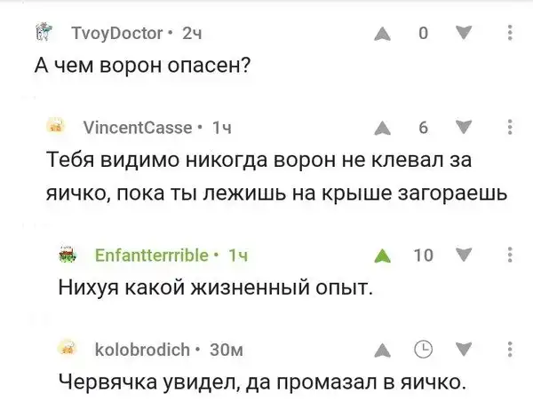This screenshot has width=533, height=409.
Task: Open three-dot menu on Enfantterrrible's comment
Action: pyautogui.click(x=508, y=256)
